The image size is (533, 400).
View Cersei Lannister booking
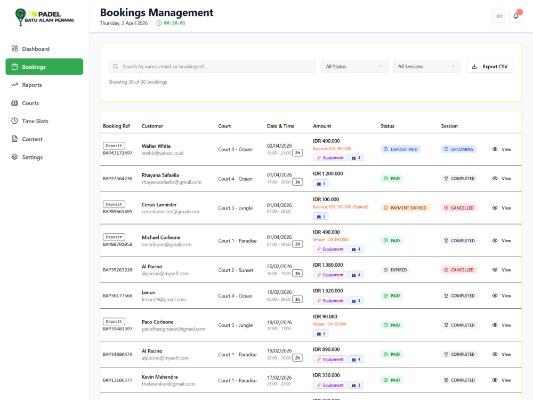click(x=502, y=208)
